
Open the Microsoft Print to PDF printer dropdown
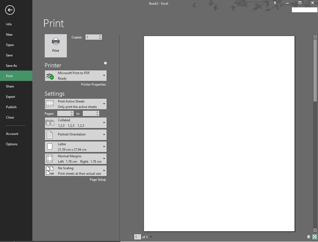pyautogui.click(x=76, y=75)
